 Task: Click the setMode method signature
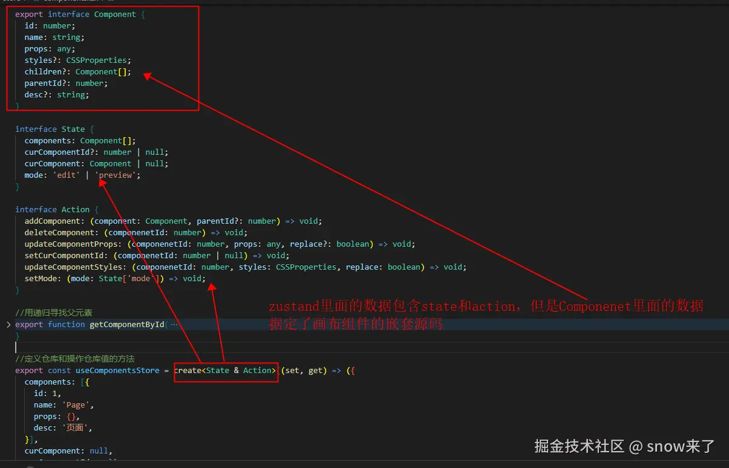[x=115, y=279]
